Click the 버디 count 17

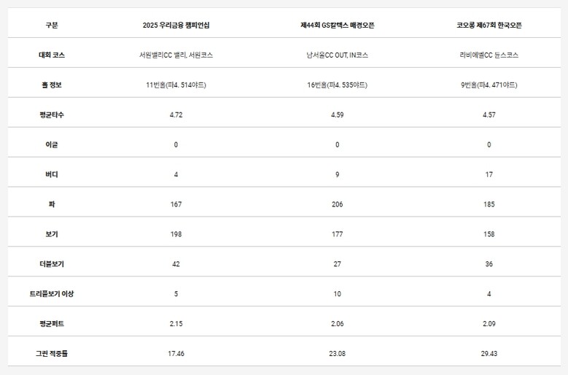[489, 174]
